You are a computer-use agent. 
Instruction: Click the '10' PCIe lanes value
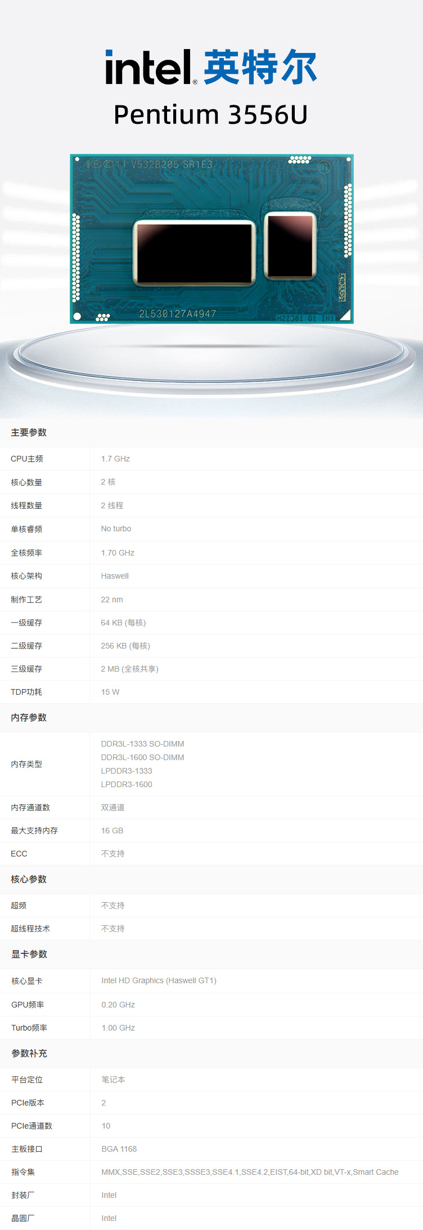coord(106,1126)
